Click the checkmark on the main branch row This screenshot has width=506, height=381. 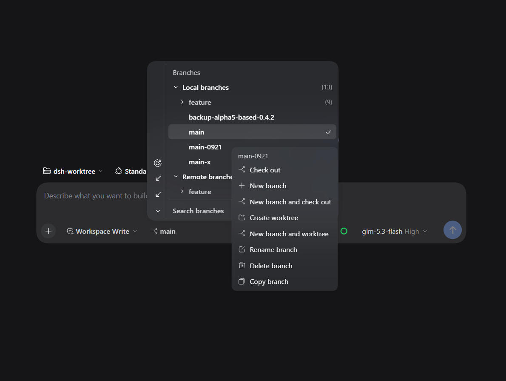[x=329, y=132]
